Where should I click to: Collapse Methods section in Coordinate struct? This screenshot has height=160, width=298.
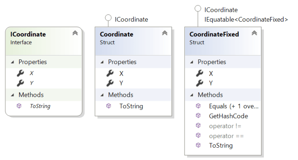(102, 95)
